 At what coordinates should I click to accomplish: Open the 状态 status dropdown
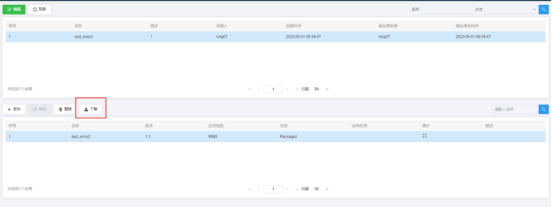click(511, 9)
